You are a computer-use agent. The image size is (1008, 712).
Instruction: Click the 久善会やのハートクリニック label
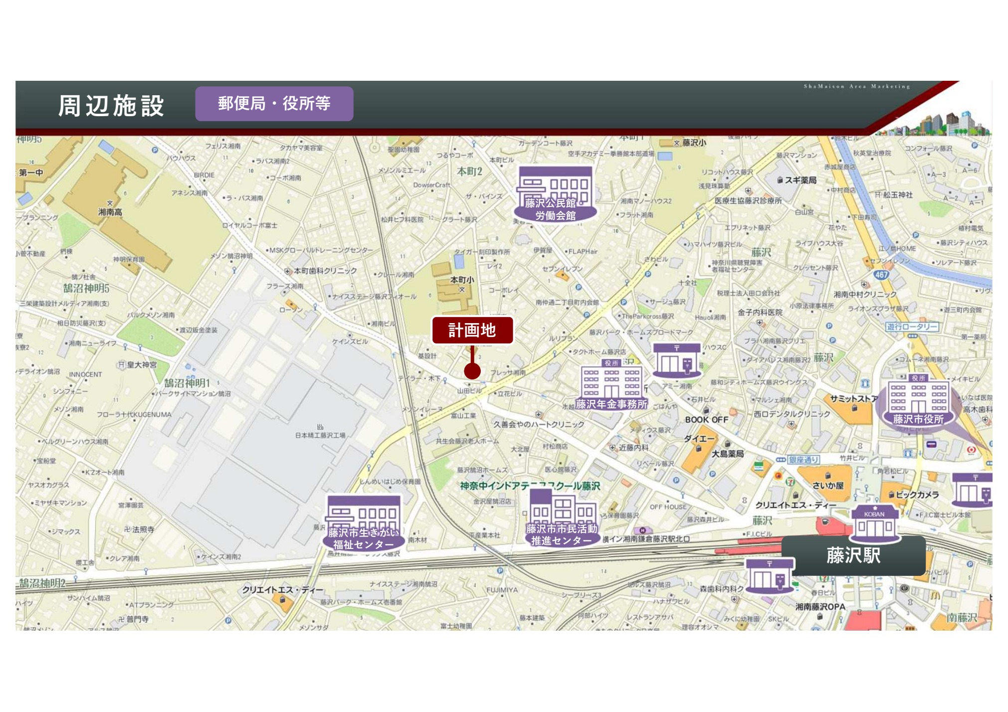539,424
